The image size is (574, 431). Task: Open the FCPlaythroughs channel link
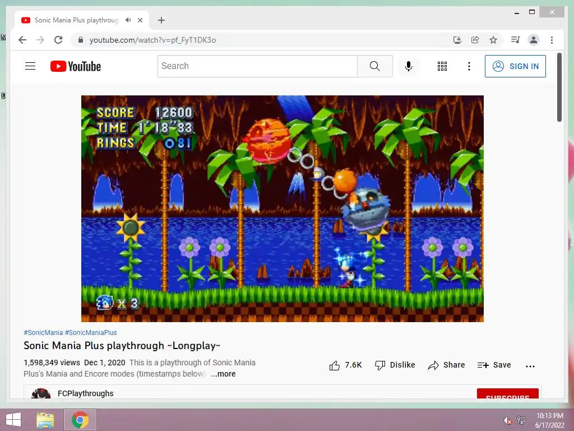[86, 393]
